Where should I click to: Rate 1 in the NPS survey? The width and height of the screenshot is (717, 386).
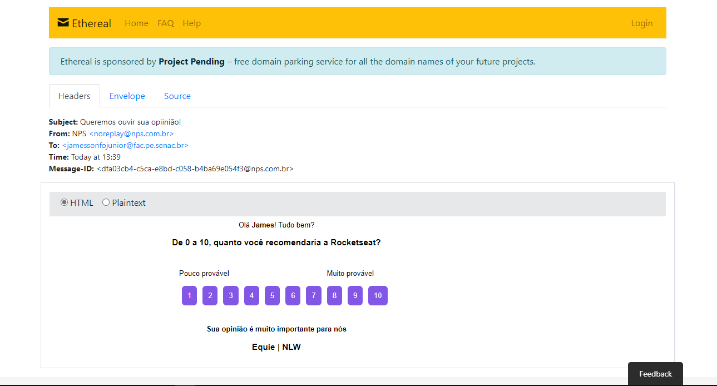tap(189, 296)
